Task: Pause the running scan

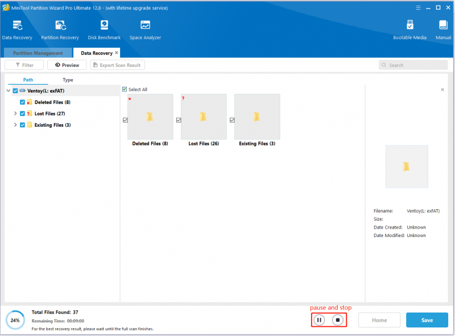Action: click(319, 320)
